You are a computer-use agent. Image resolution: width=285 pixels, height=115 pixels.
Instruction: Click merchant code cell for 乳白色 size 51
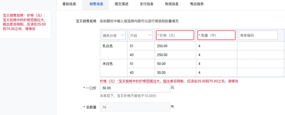(260, 46)
